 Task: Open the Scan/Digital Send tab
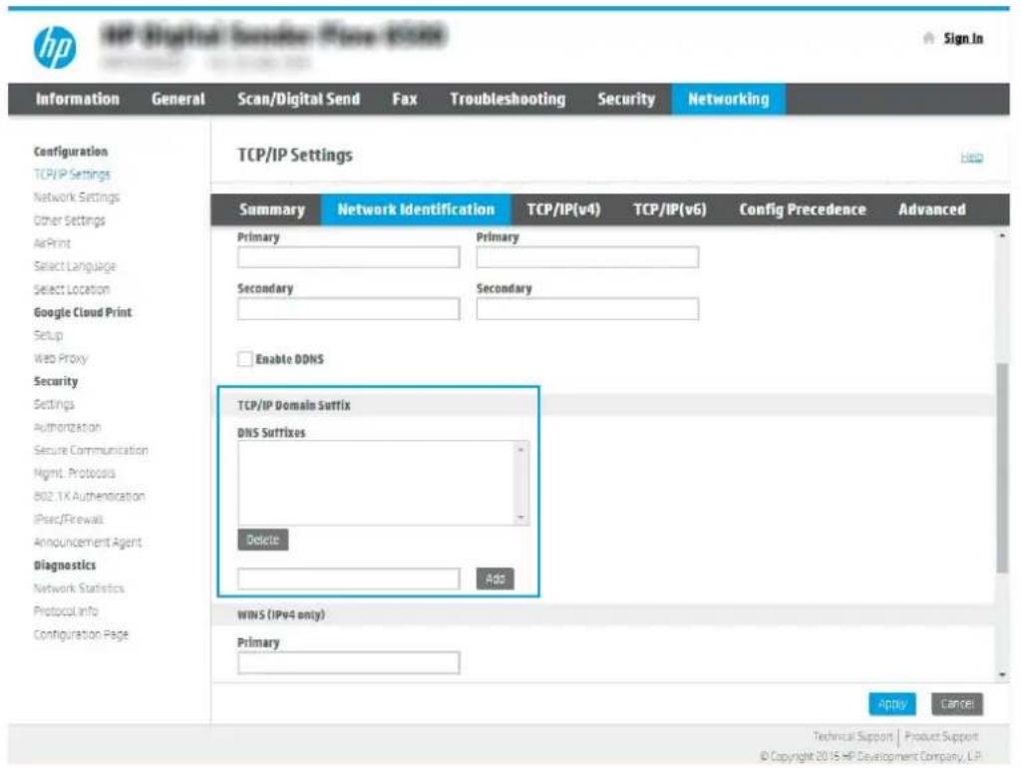click(298, 99)
